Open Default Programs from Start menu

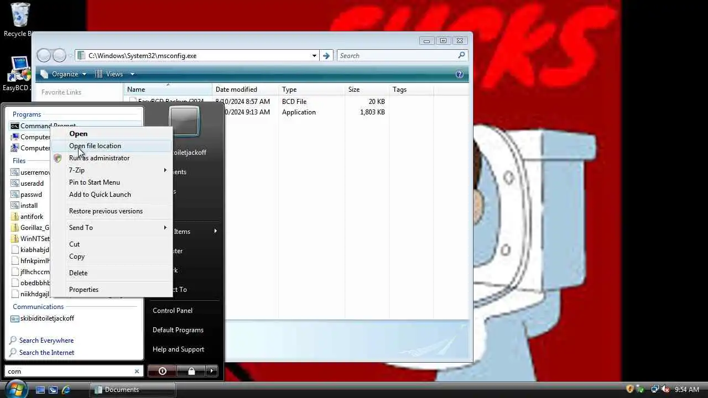[178, 330]
